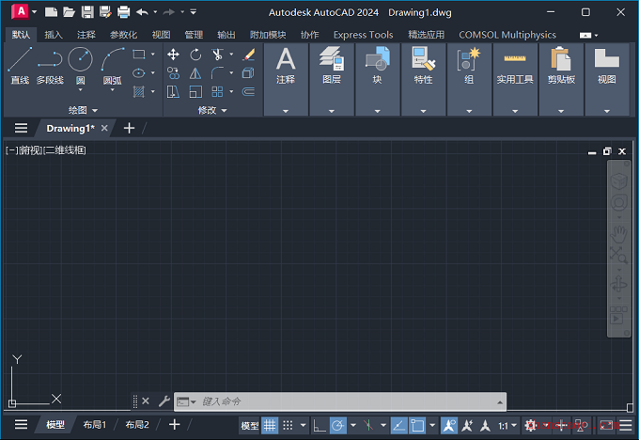Activate the Copy tool
Image resolution: width=639 pixels, height=440 pixels.
click(173, 73)
